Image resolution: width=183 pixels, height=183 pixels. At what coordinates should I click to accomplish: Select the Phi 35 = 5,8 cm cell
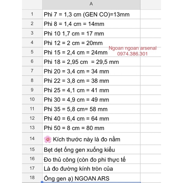[x=76, y=109]
